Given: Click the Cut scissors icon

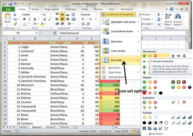Looking at the screenshot, I should (x=15, y=15).
